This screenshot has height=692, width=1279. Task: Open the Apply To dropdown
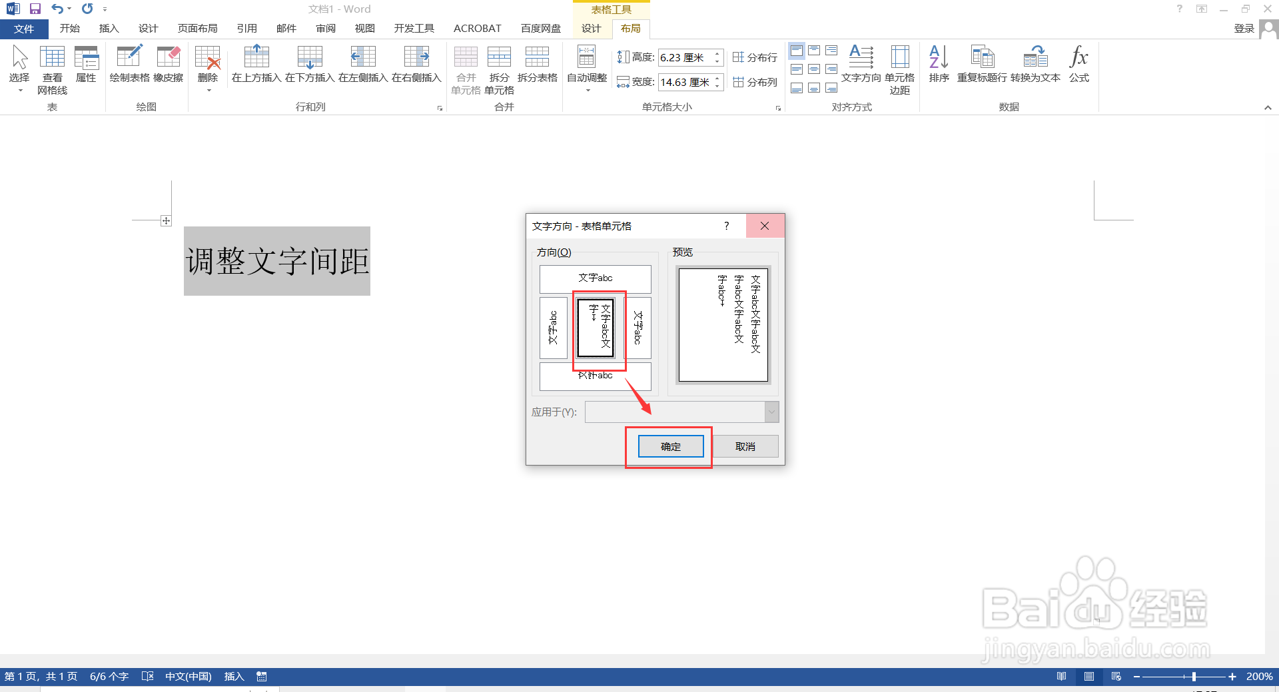click(x=771, y=412)
